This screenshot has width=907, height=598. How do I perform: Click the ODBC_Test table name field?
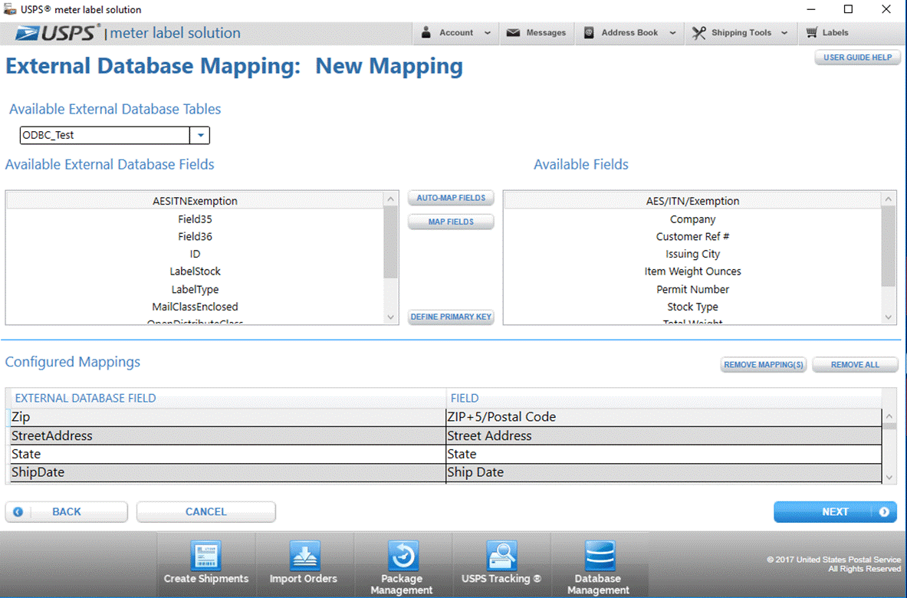[x=105, y=136]
